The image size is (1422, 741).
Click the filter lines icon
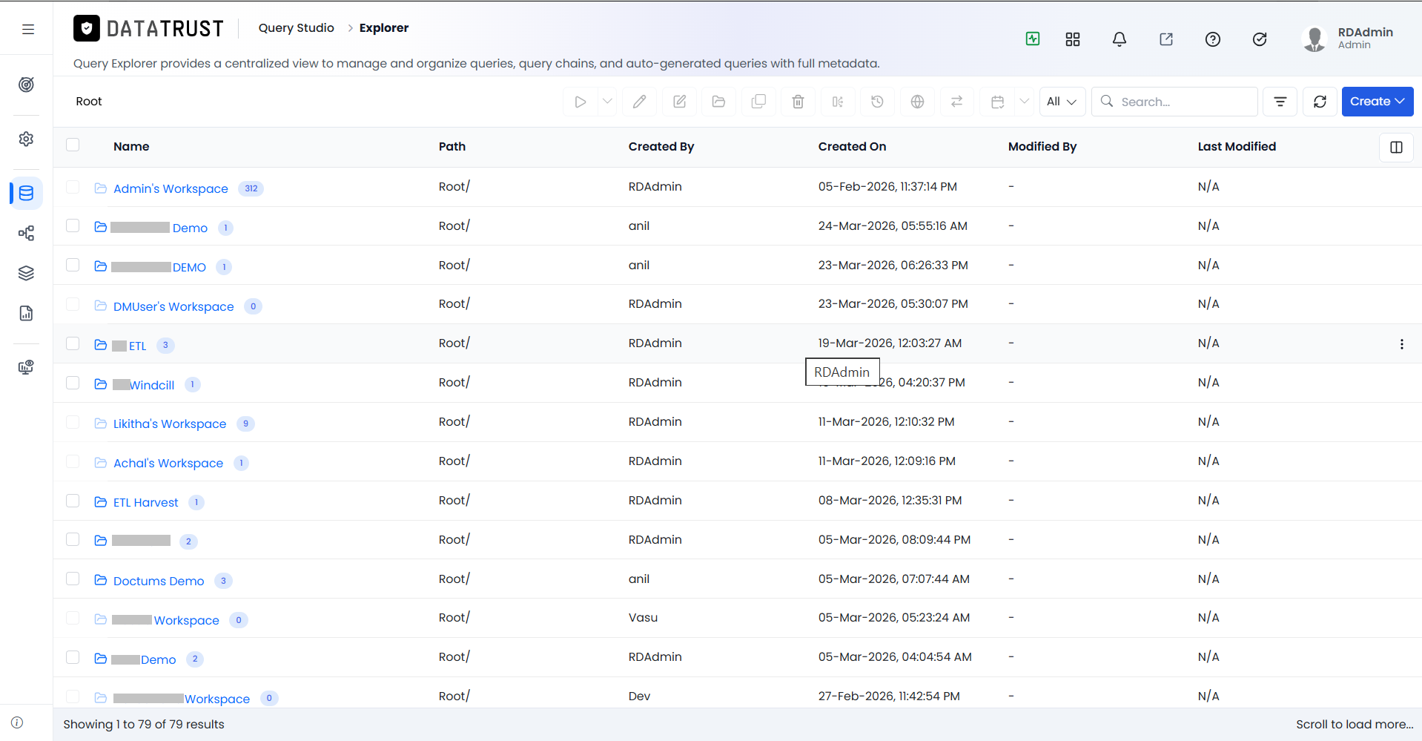[x=1280, y=102]
